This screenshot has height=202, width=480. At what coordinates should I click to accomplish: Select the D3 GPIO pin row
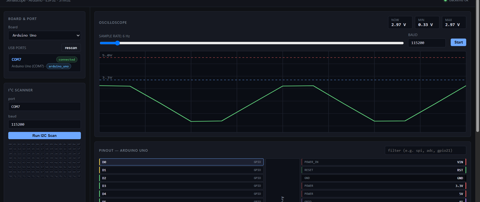[x=181, y=186]
